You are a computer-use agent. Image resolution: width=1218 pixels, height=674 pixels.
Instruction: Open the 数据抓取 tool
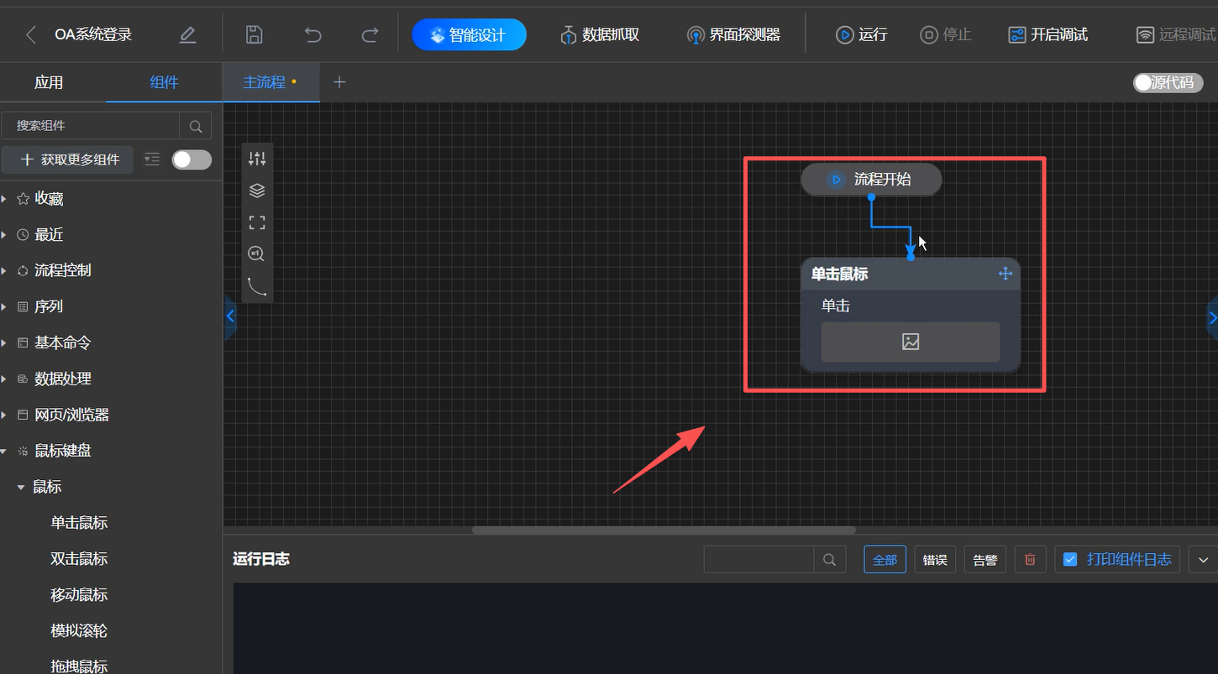(600, 34)
